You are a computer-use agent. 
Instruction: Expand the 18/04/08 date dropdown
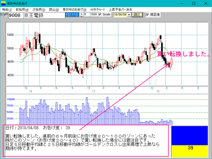tap(129, 15)
